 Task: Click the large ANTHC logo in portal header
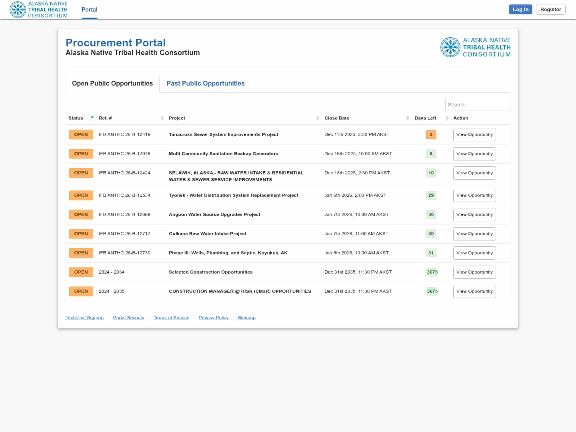point(475,47)
